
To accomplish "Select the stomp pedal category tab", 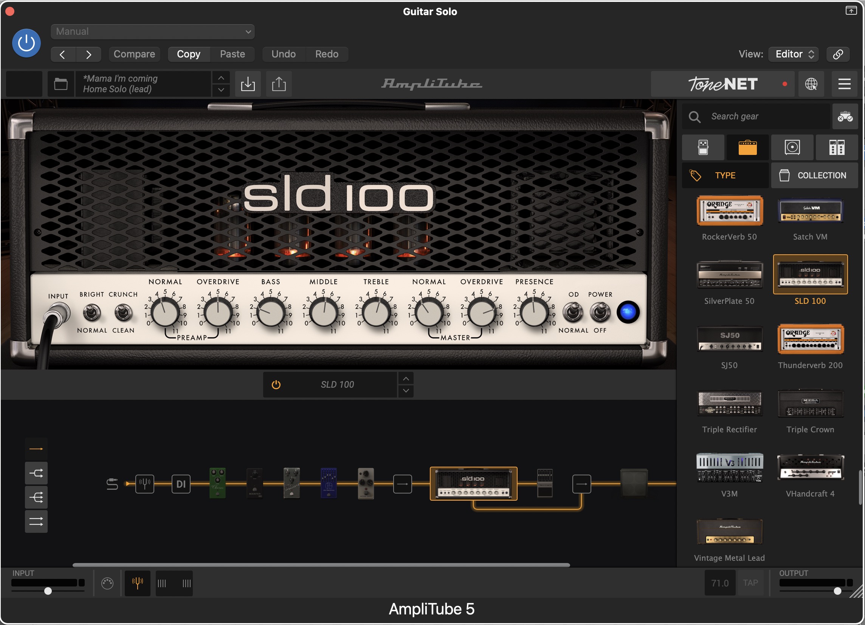I will pos(703,147).
